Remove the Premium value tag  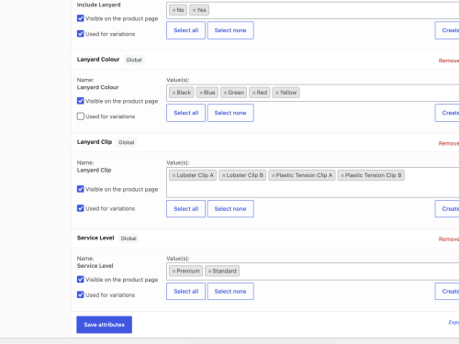(174, 272)
